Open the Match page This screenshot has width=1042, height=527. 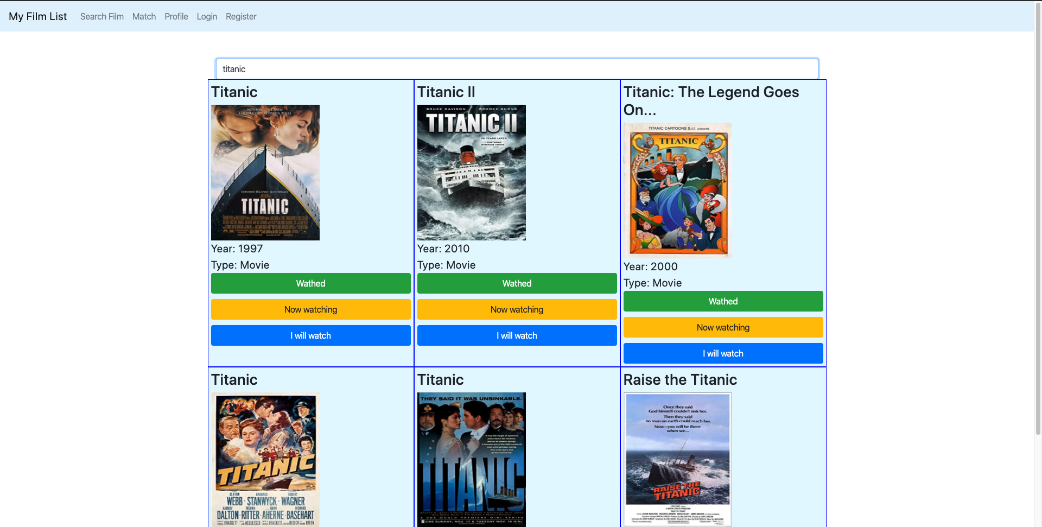pos(144,16)
